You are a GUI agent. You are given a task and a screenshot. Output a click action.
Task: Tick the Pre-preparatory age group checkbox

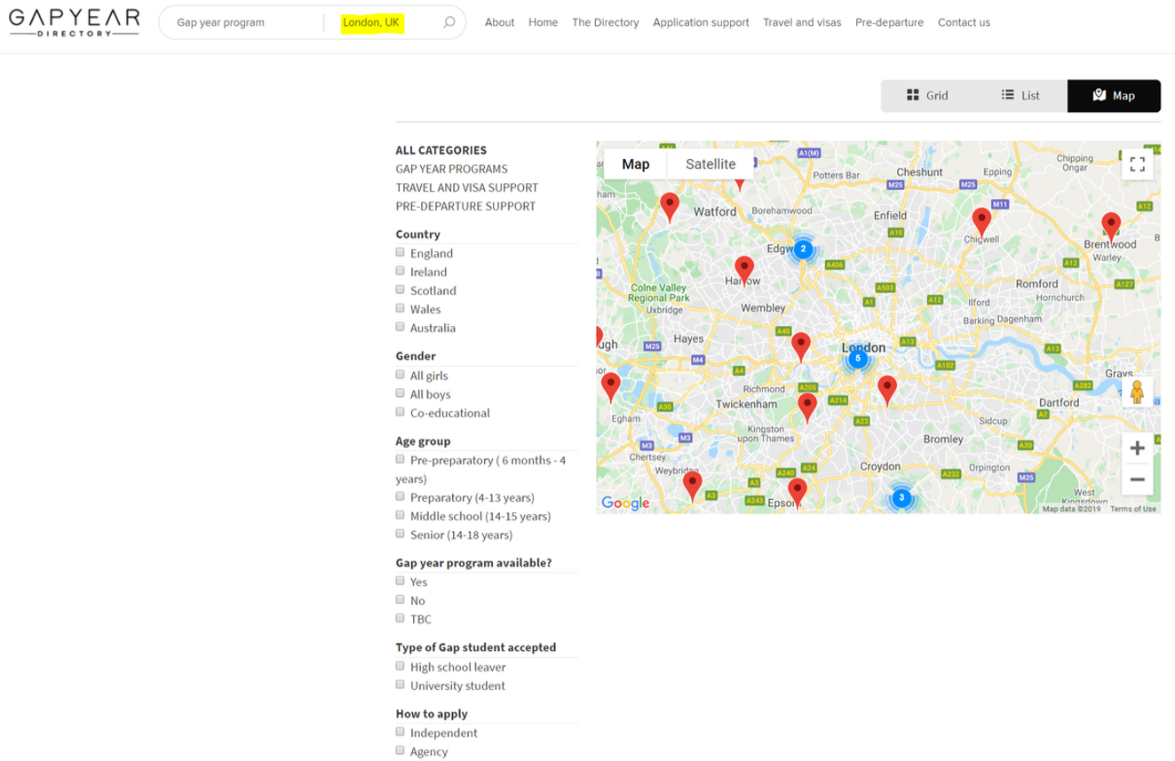pos(401,460)
